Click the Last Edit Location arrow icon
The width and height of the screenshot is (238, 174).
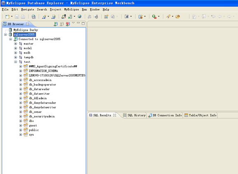point(213,16)
